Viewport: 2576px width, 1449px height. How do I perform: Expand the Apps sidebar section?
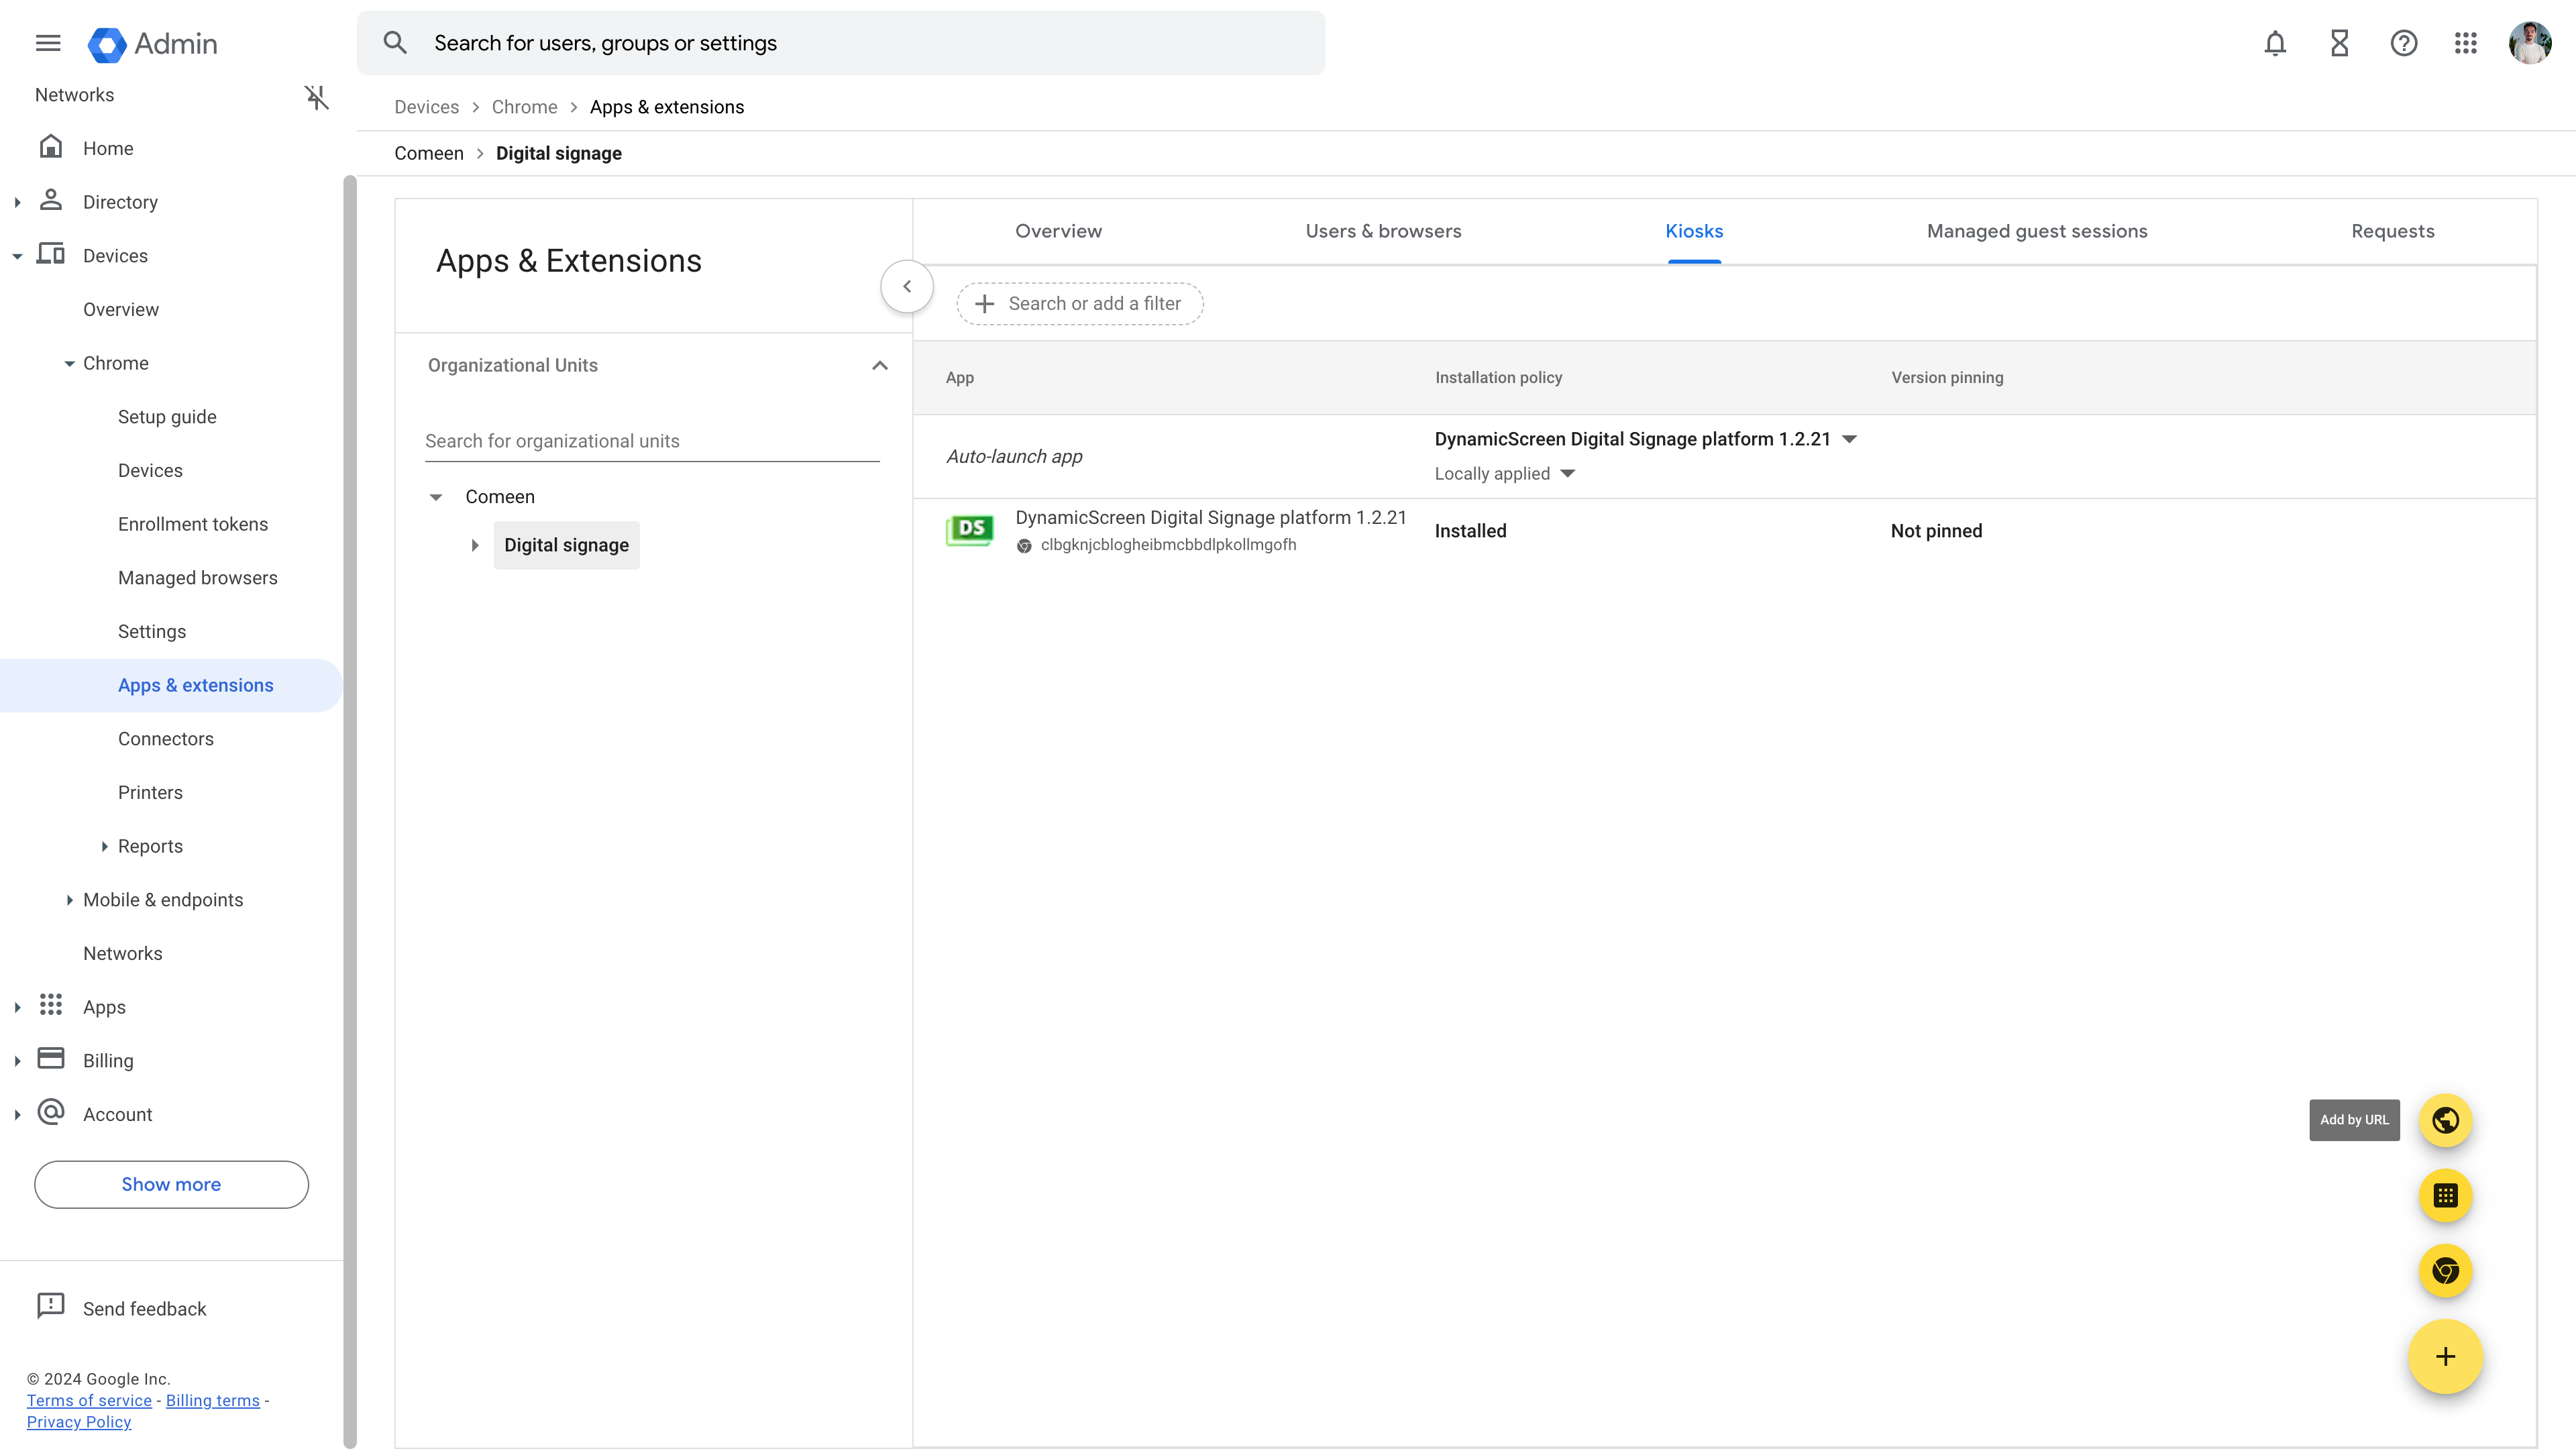click(x=17, y=1008)
